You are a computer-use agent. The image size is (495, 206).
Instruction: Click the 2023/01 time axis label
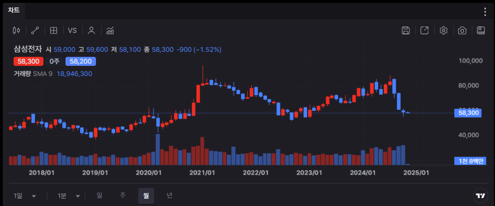click(x=309, y=173)
